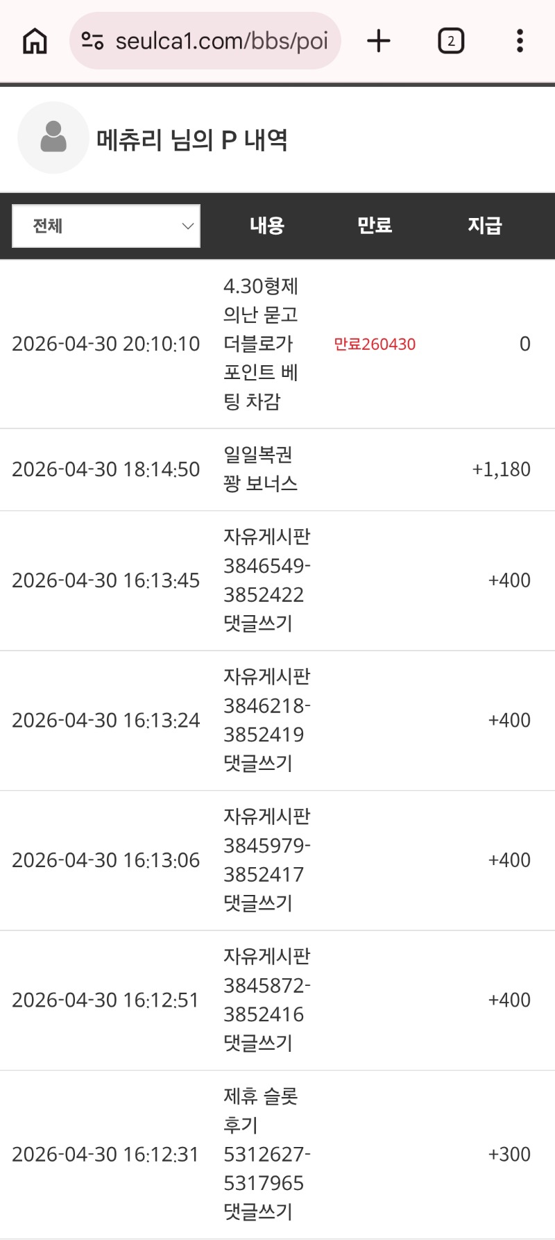
Task: Click the 지급 column header
Action: pos(484,226)
